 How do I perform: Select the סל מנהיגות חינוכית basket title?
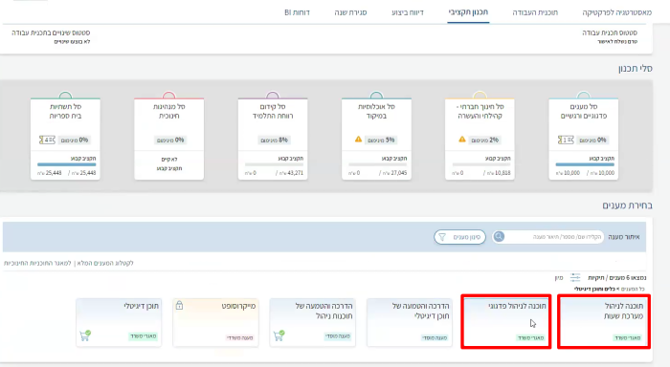[169, 111]
